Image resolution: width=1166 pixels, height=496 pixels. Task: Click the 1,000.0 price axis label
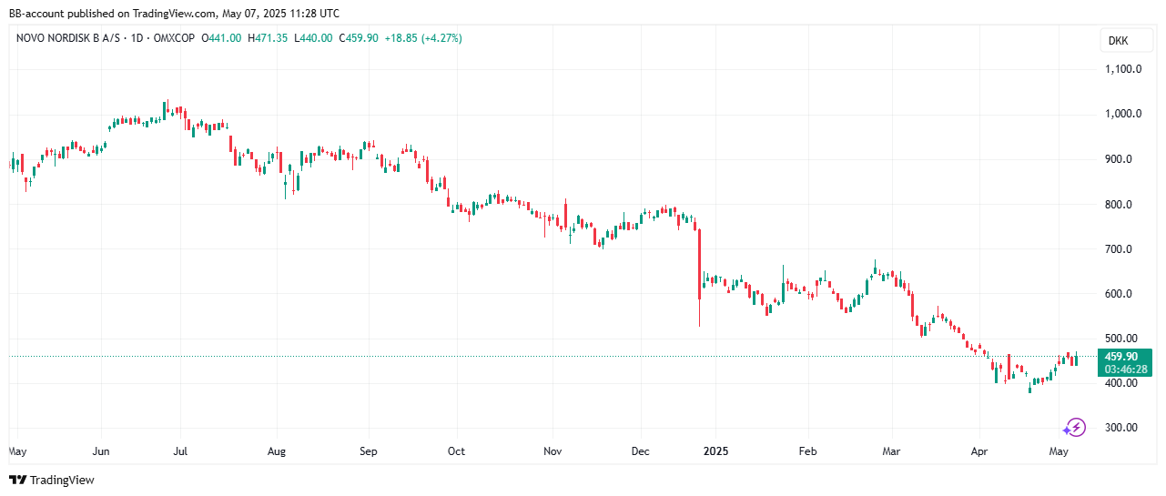(x=1122, y=115)
